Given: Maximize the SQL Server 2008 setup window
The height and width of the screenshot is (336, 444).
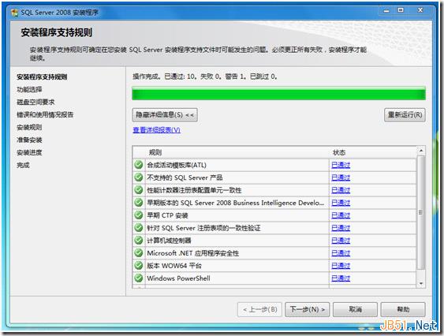Looking at the screenshot, I should 401,10.
